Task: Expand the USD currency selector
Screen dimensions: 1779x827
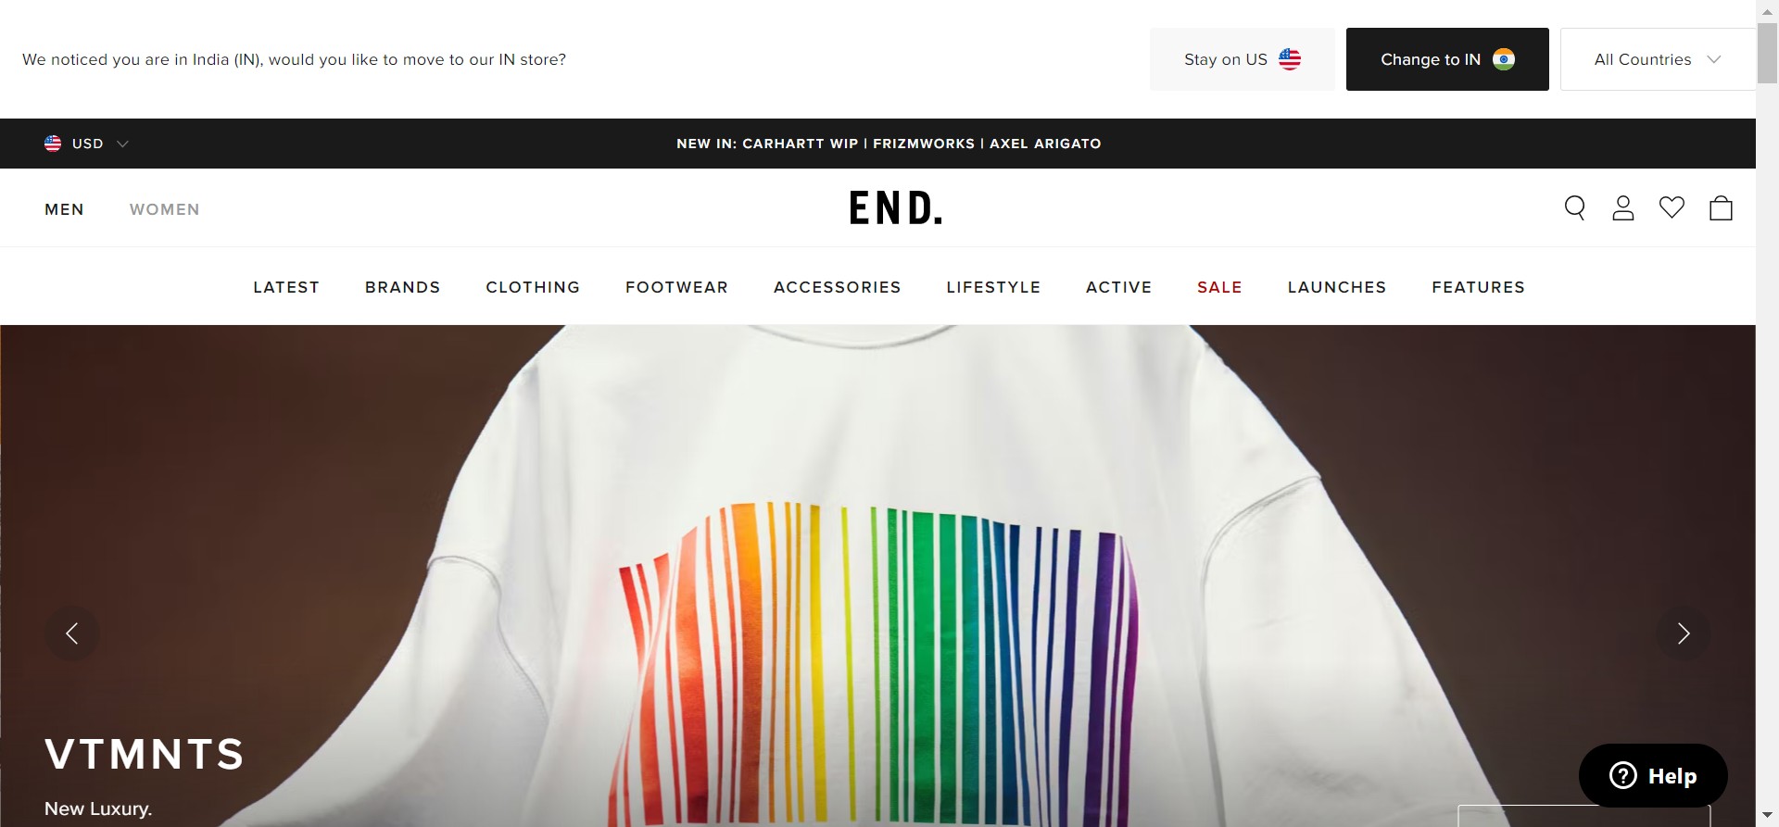Action: tap(86, 144)
